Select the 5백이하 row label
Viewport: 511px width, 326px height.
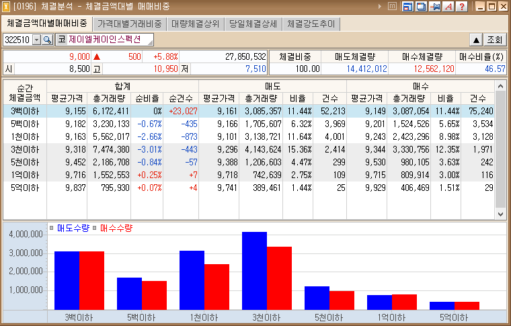25,124
